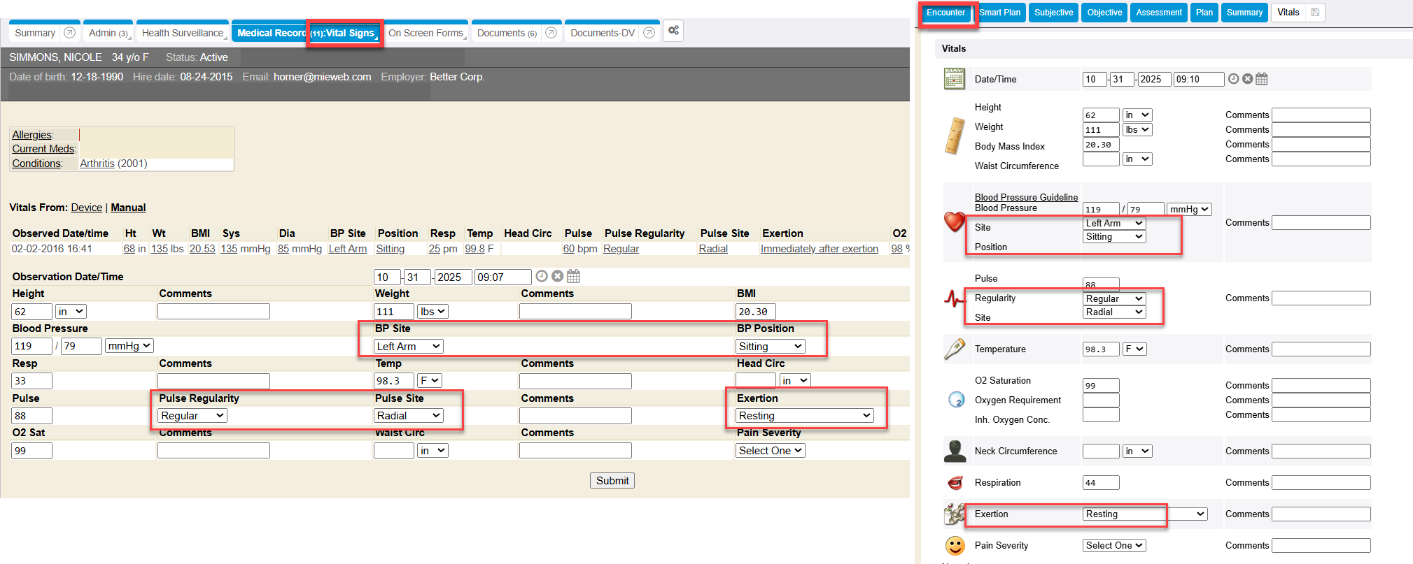Set current time via Observation Date/Time clock icon
The height and width of the screenshot is (564, 1413).
click(541, 276)
